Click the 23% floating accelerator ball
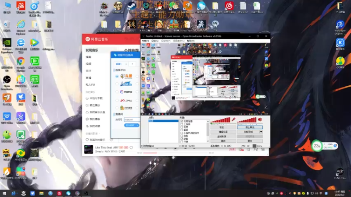This screenshot has height=197, width=351. coord(316,146)
